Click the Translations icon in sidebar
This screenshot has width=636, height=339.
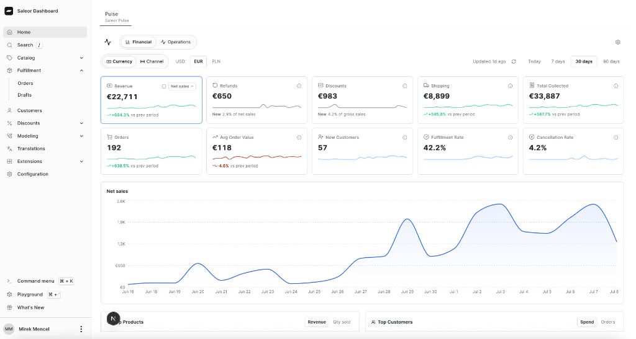(x=10, y=149)
